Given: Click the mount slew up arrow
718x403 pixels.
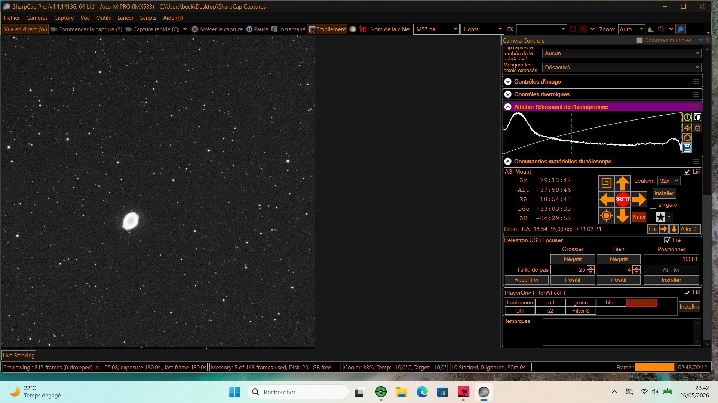Looking at the screenshot, I should coord(623,183).
